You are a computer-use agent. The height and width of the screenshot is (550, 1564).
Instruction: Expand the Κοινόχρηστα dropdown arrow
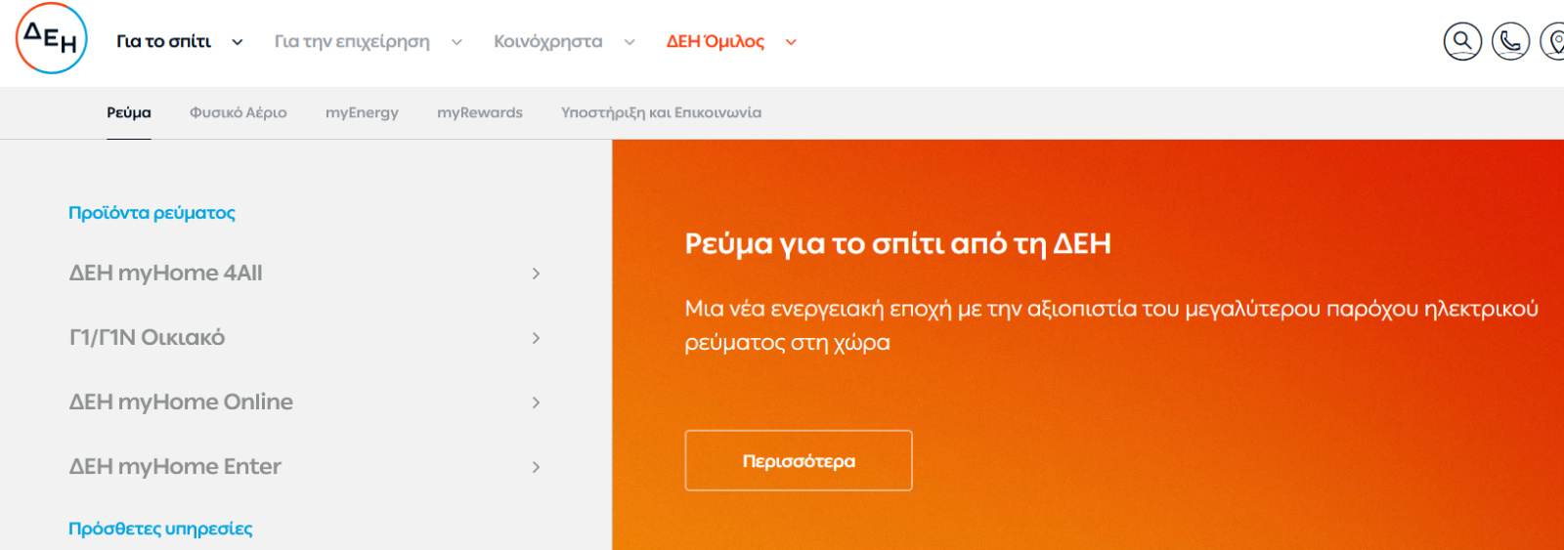pos(630,42)
